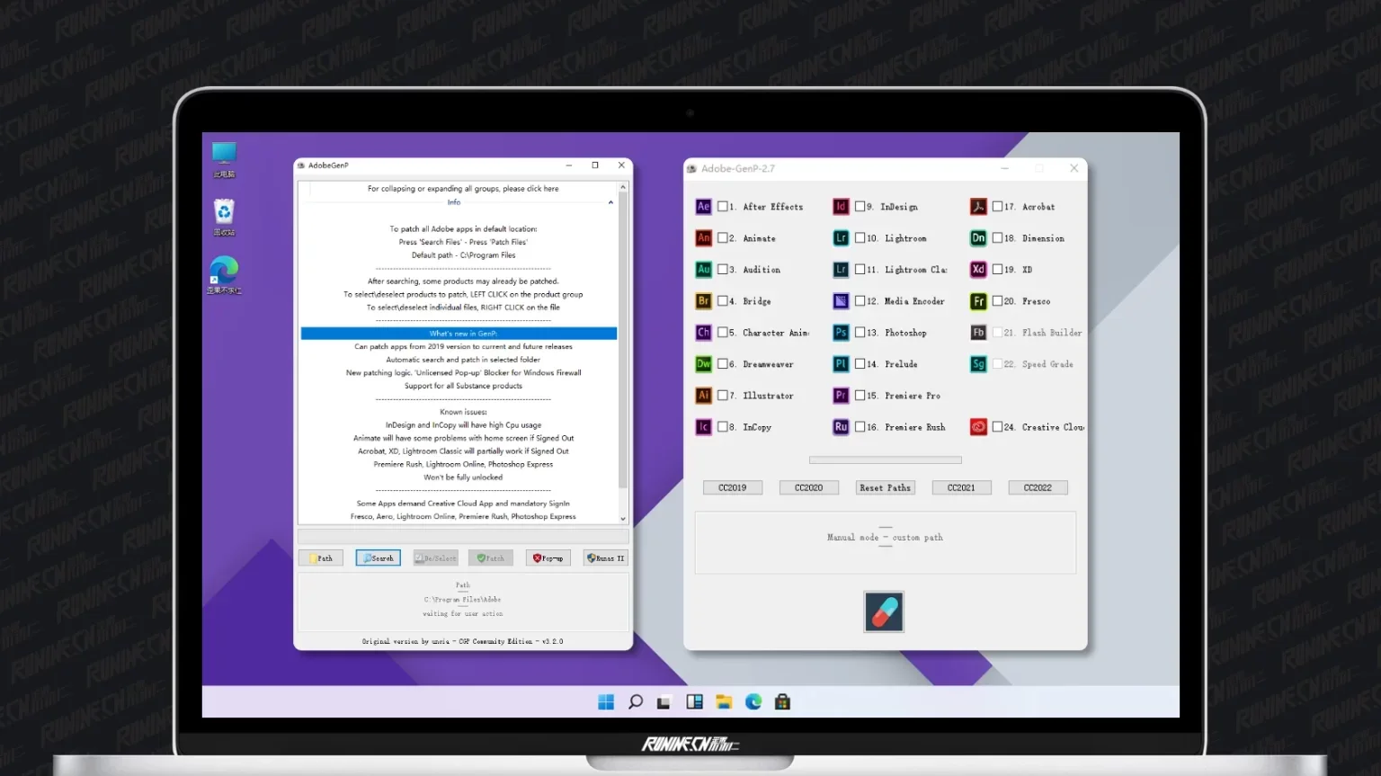Image resolution: width=1381 pixels, height=776 pixels.
Task: Click the Illustrator (Ai) app icon
Action: pos(704,396)
